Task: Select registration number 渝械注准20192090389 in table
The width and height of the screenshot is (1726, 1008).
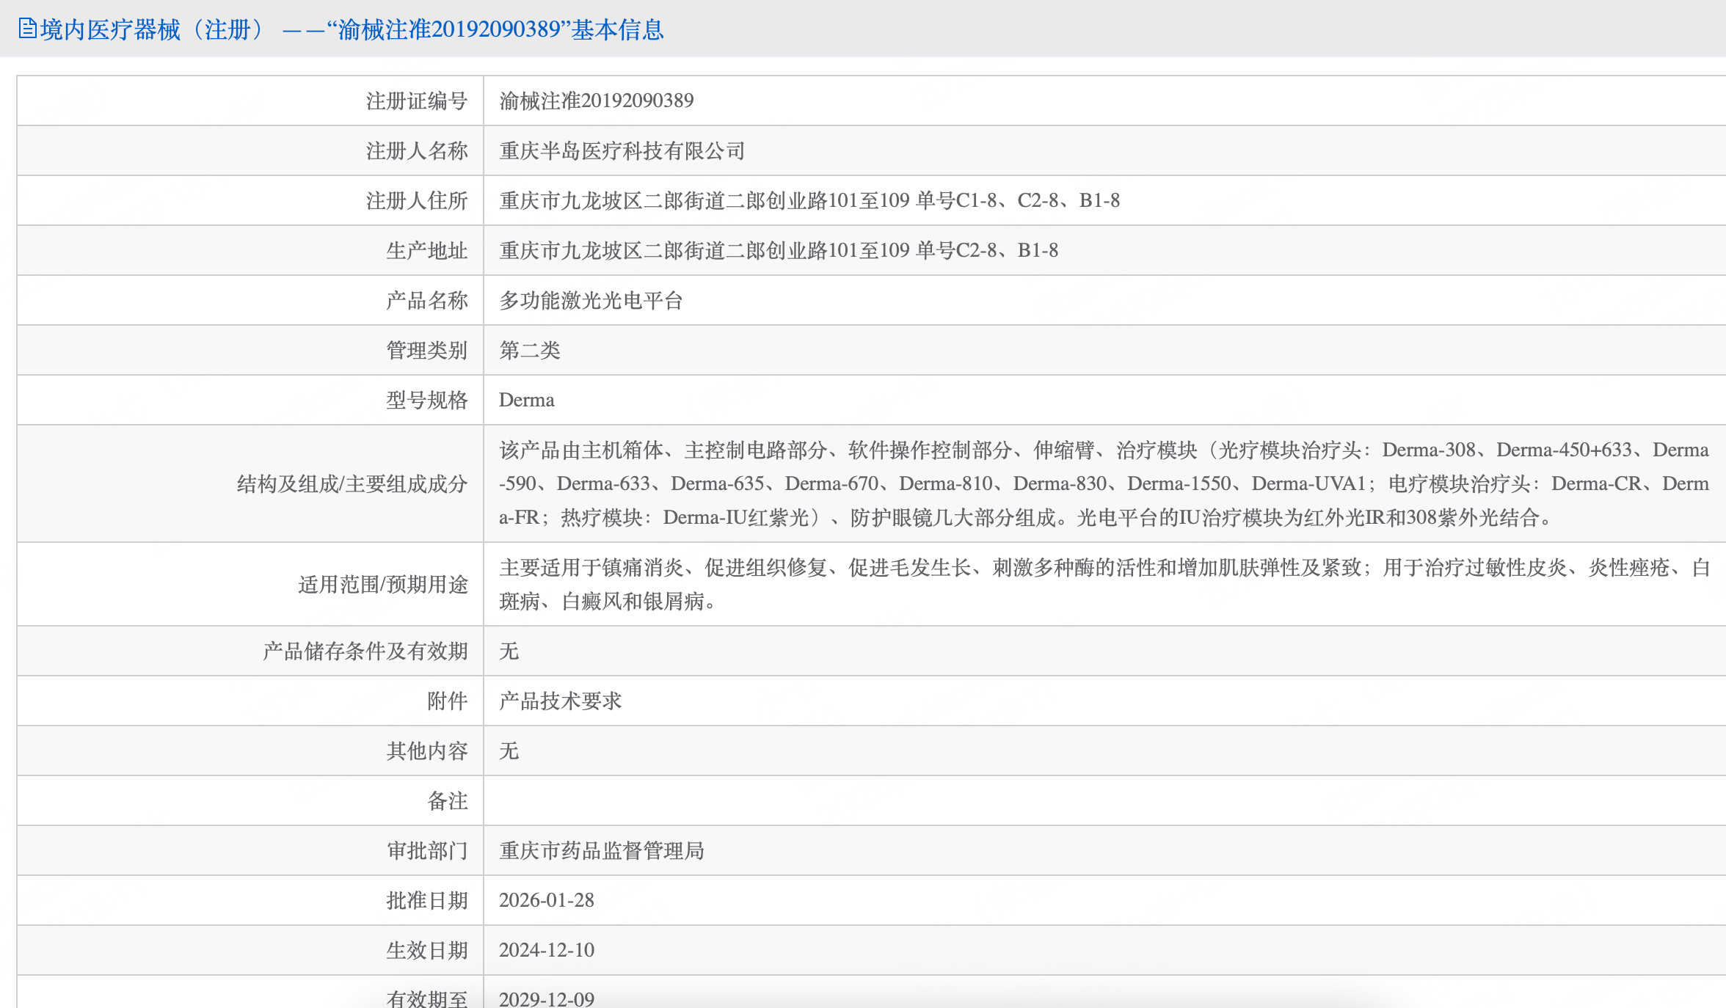Action: pos(596,101)
